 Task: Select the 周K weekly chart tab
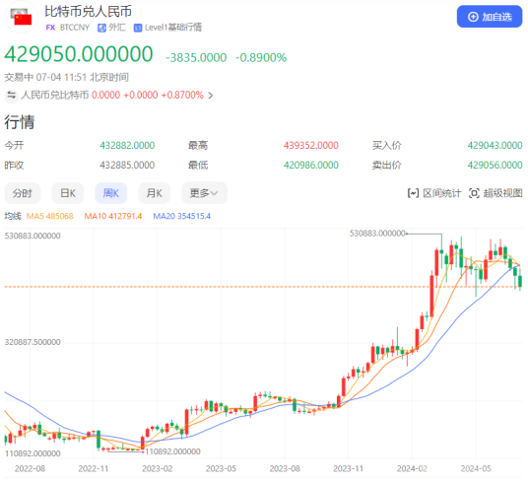(111, 193)
